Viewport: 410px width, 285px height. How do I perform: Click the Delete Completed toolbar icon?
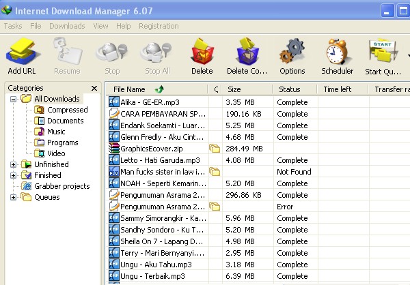(247, 51)
